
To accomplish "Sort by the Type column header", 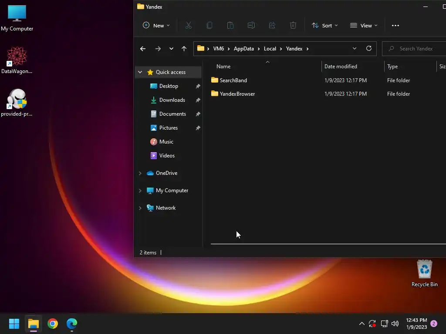I will (x=392, y=67).
